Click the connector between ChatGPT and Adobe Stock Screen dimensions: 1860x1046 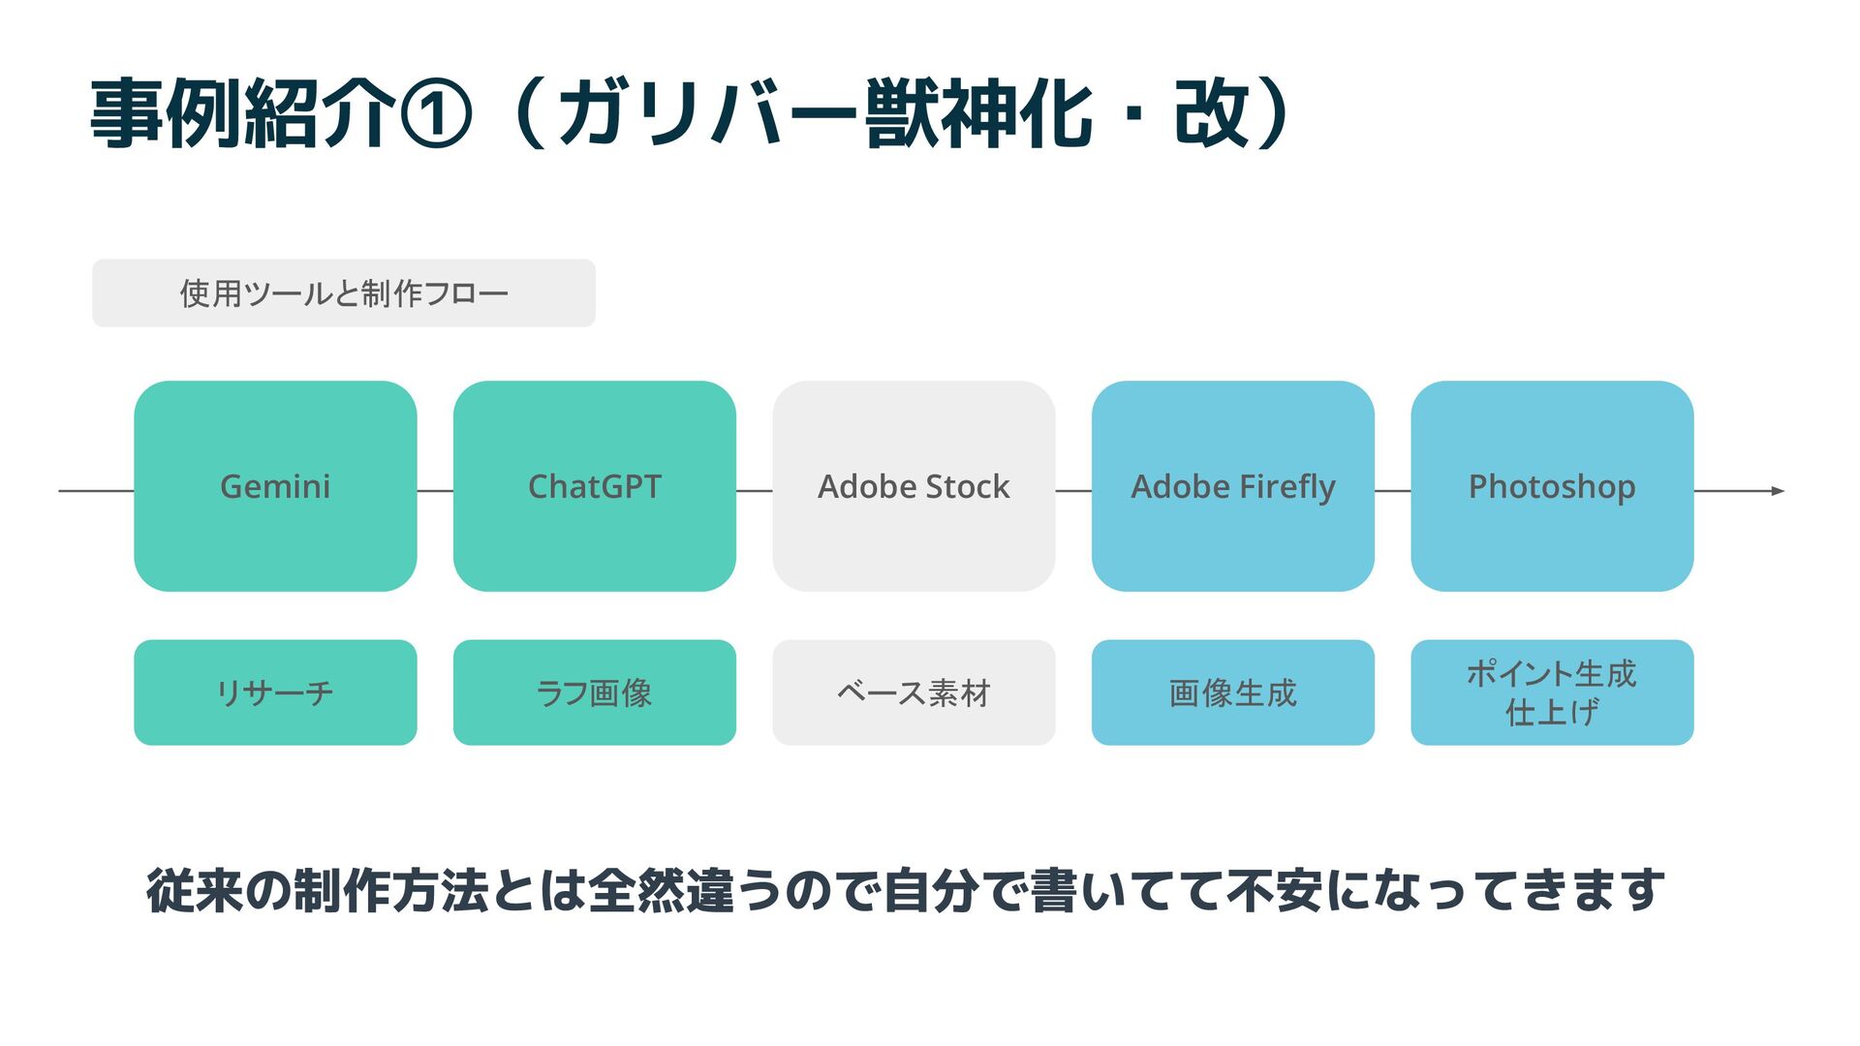[755, 491]
